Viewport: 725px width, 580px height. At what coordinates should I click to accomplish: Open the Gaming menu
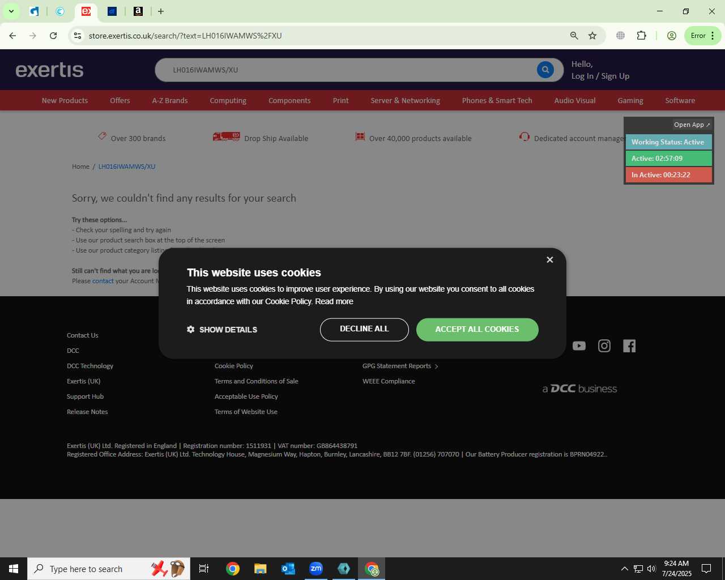pyautogui.click(x=630, y=100)
